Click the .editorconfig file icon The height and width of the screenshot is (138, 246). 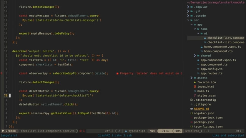[191, 100]
